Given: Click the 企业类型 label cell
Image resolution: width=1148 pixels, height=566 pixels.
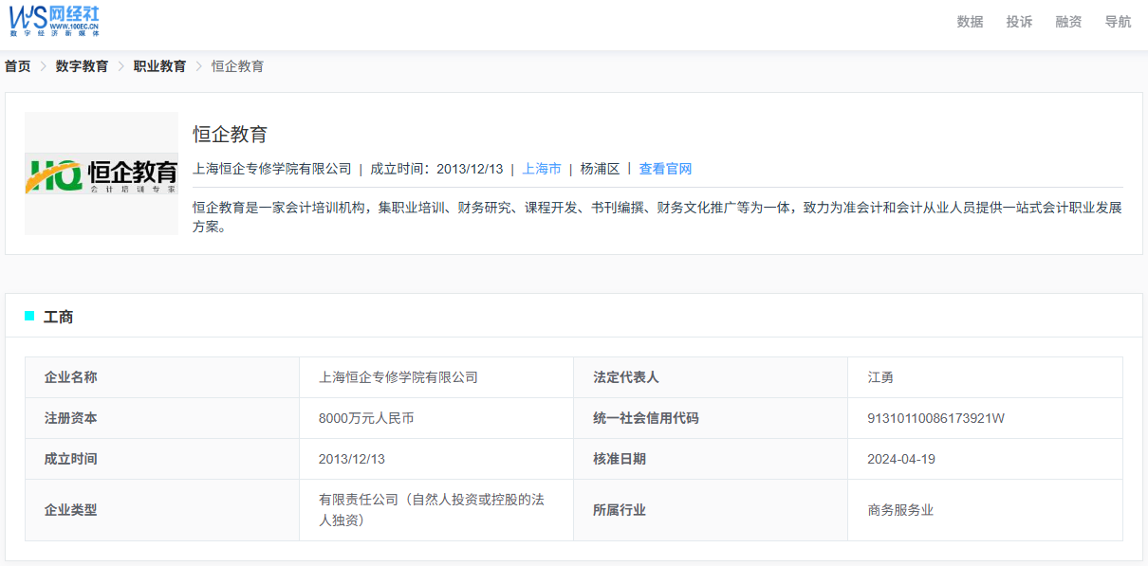Looking at the screenshot, I should pos(162,510).
